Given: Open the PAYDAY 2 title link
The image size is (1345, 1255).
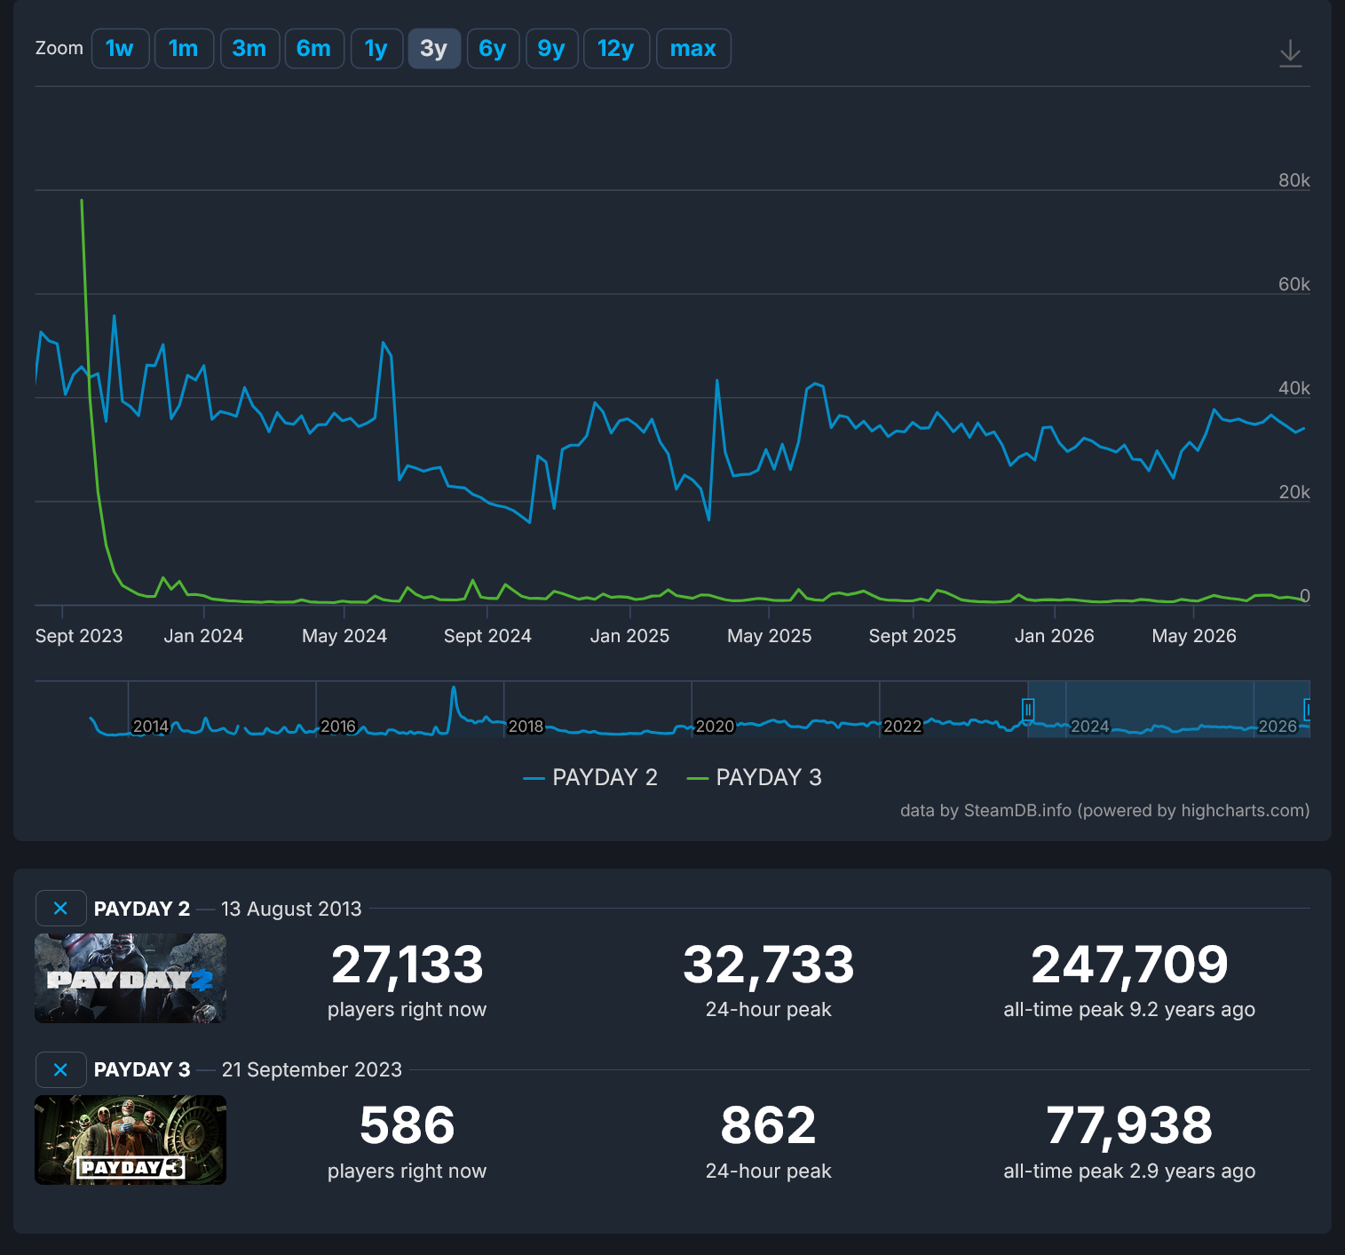Looking at the screenshot, I should 142,909.
